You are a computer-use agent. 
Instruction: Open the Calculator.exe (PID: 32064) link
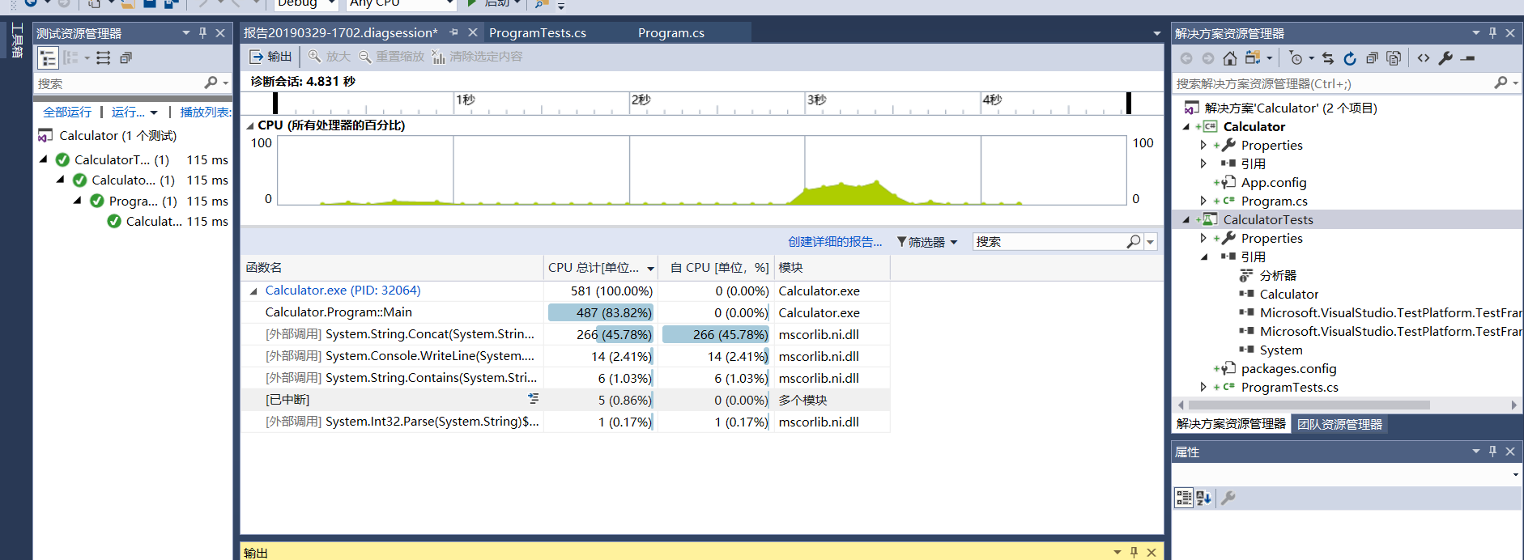coord(343,291)
